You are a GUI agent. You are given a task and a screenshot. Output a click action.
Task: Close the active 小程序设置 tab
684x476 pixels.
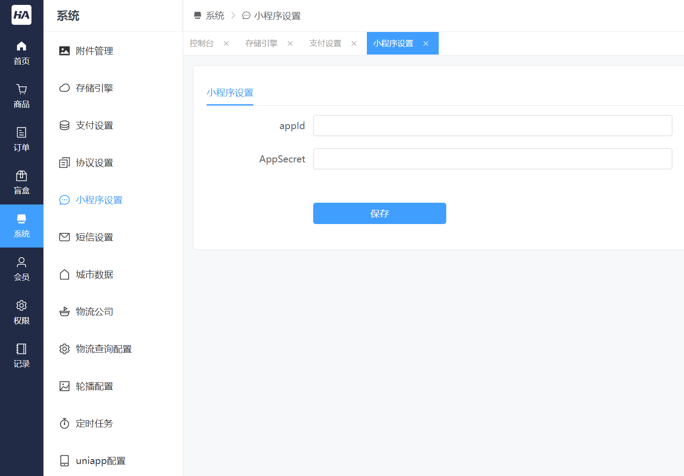coord(426,43)
